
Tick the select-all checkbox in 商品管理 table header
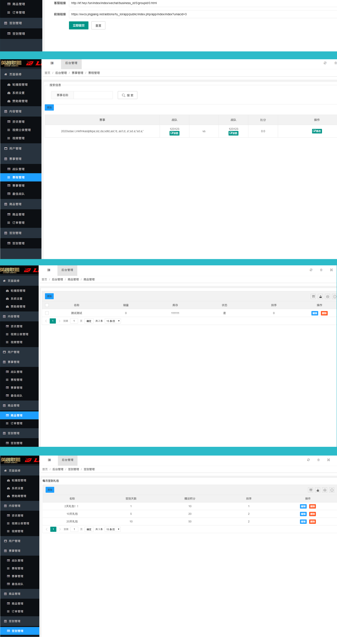click(47, 305)
